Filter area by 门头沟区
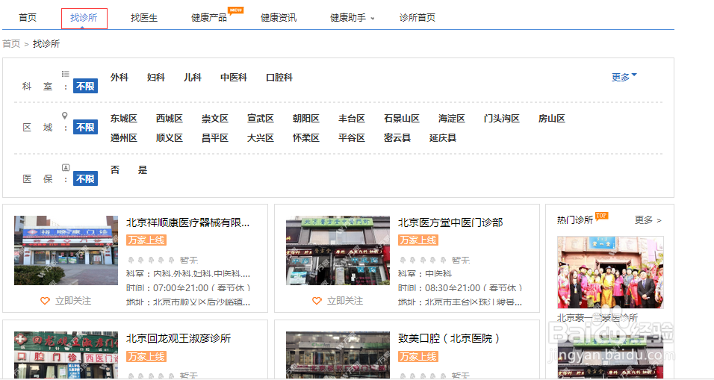Screen dimensions: 714x380 [502, 118]
